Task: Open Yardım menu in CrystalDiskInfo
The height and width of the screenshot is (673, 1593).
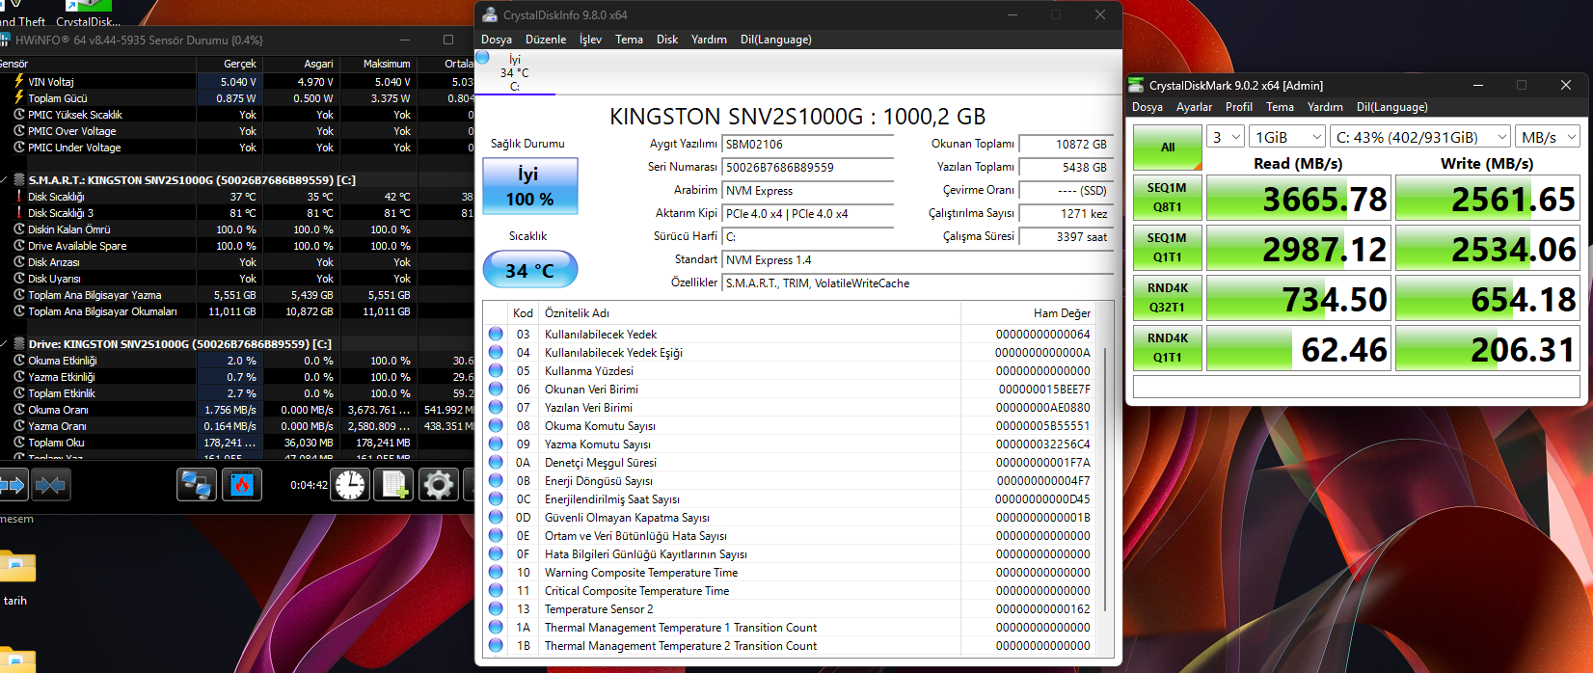Action: coord(709,40)
